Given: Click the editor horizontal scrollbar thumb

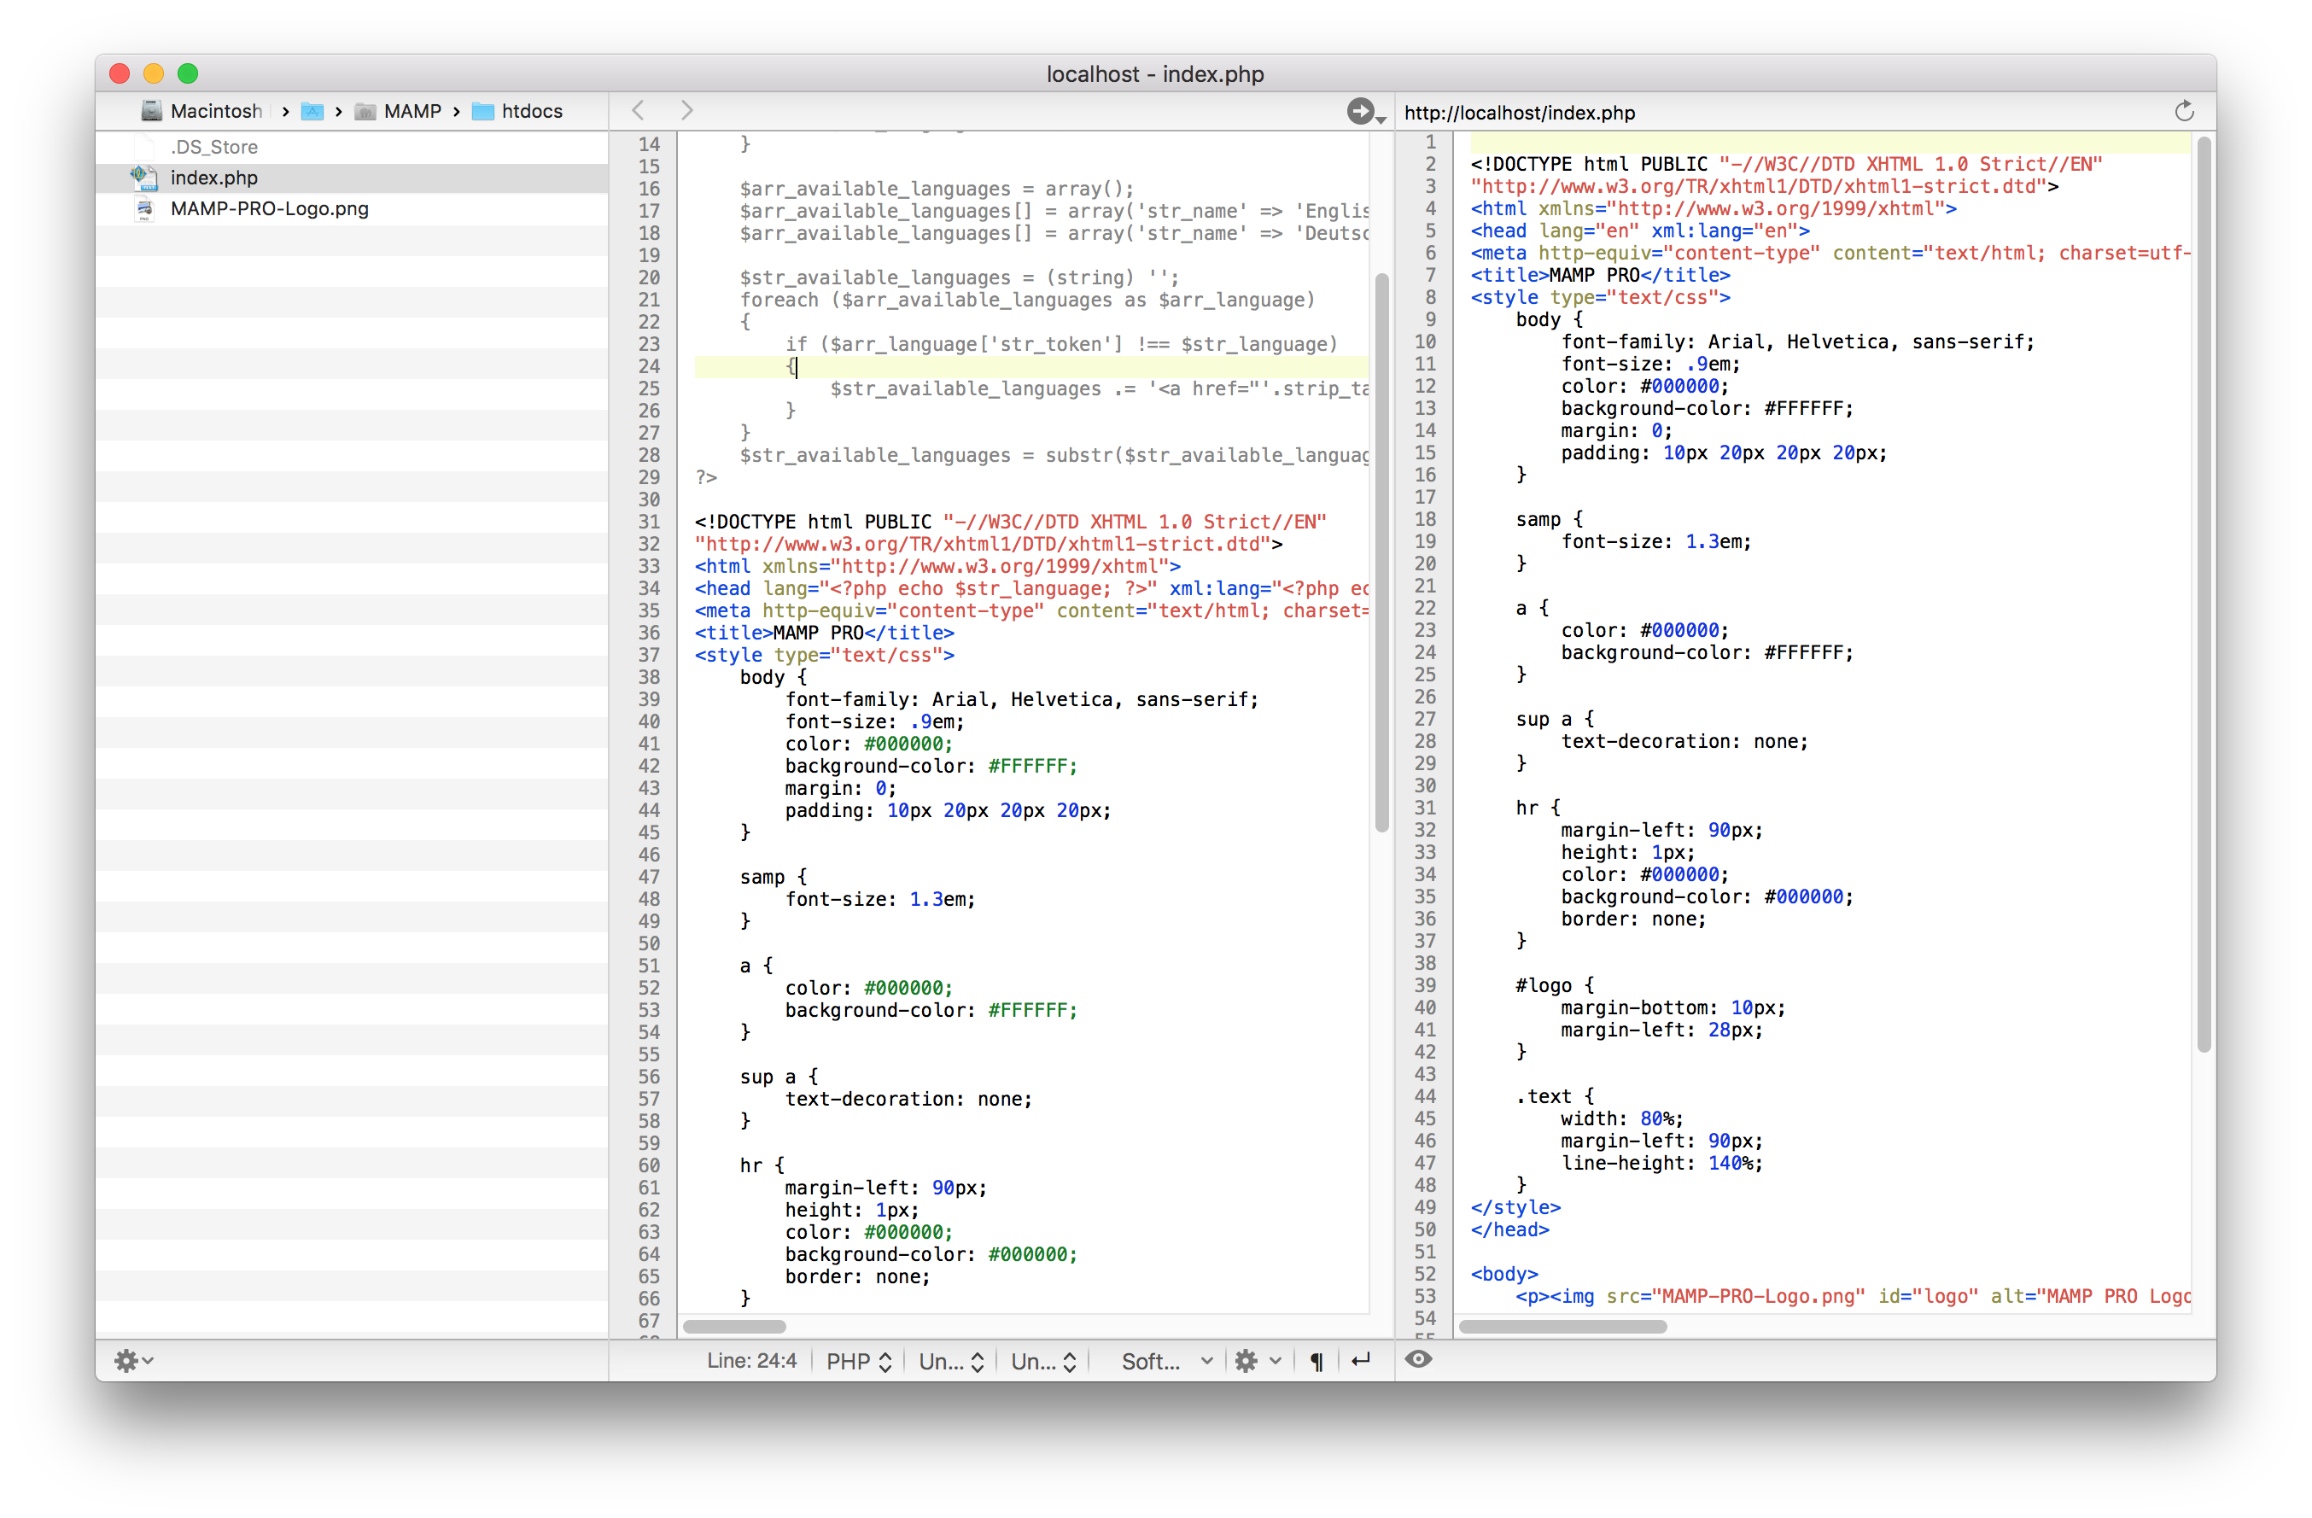Looking at the screenshot, I should [x=734, y=1326].
